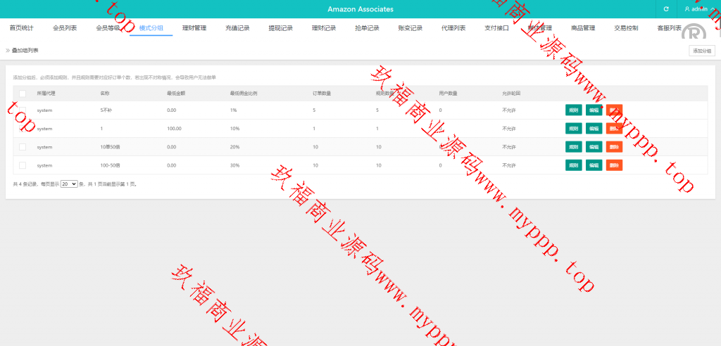Click the 添加分组 button
Viewport: 721px width, 346px height.
click(x=701, y=51)
